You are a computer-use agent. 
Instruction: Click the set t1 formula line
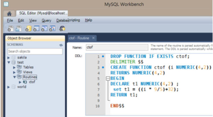pyautogui.click(x=146, y=89)
